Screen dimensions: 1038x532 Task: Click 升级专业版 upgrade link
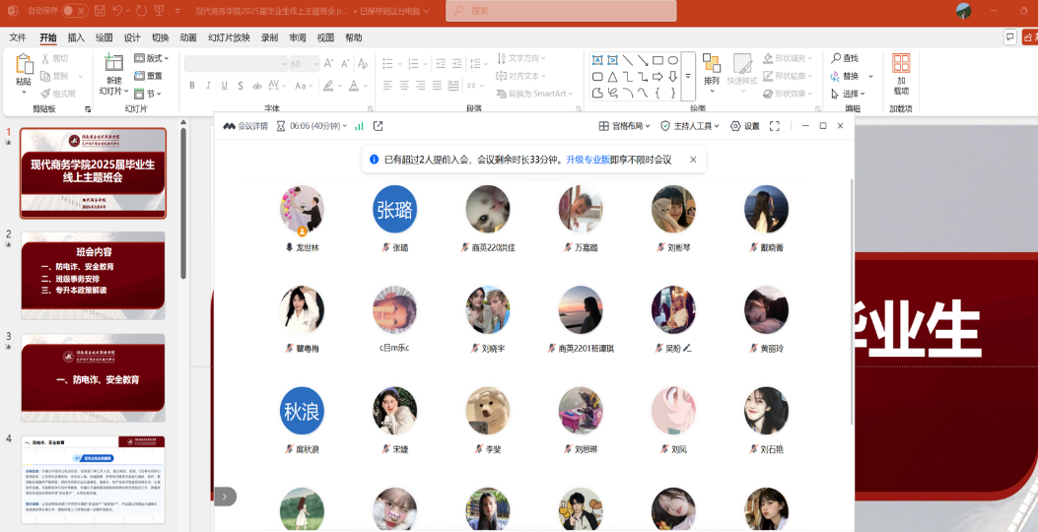pyautogui.click(x=588, y=160)
